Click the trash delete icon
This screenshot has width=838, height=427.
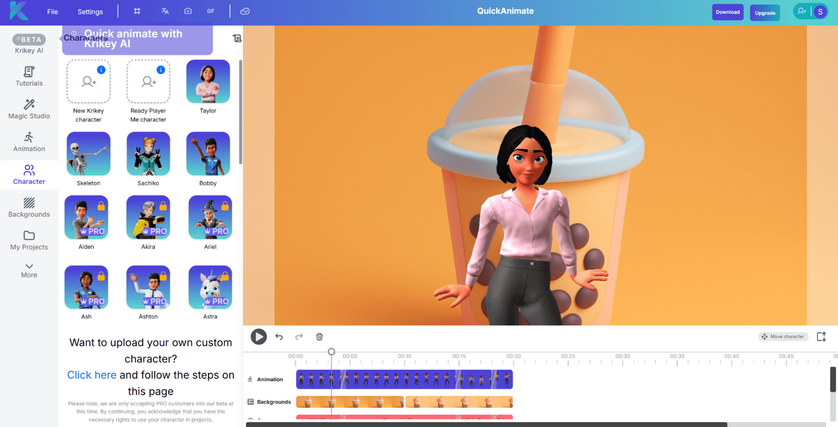319,337
